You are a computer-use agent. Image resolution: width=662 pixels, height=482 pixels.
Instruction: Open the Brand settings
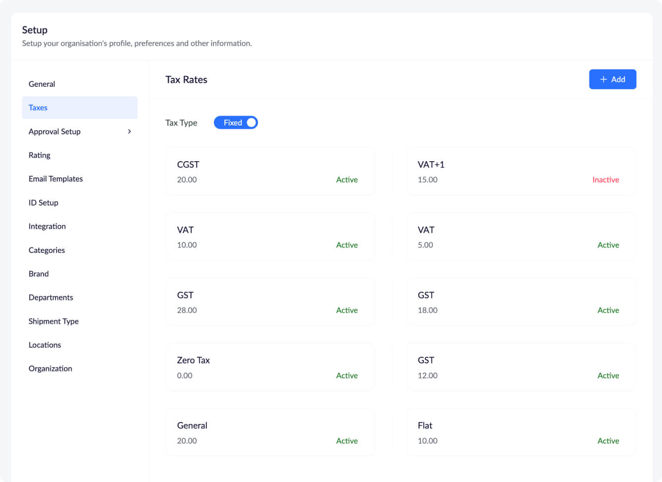pos(39,274)
